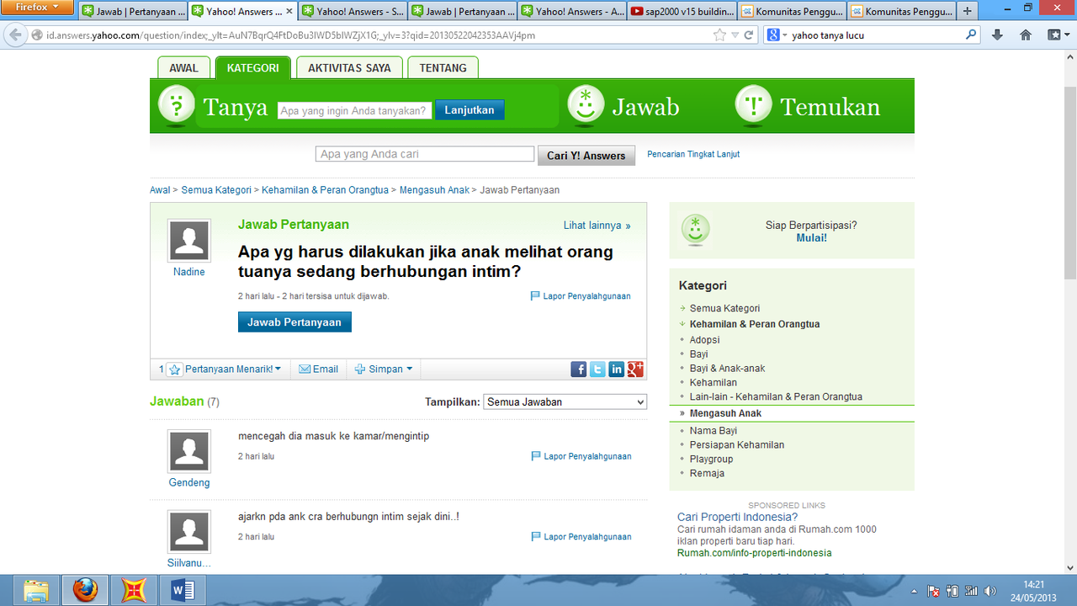Open Cari Properti Indonesia sponsored link
The height and width of the screenshot is (606, 1077).
point(737,517)
